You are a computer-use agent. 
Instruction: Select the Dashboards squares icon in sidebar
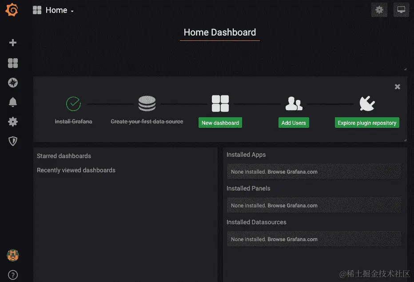coord(12,63)
